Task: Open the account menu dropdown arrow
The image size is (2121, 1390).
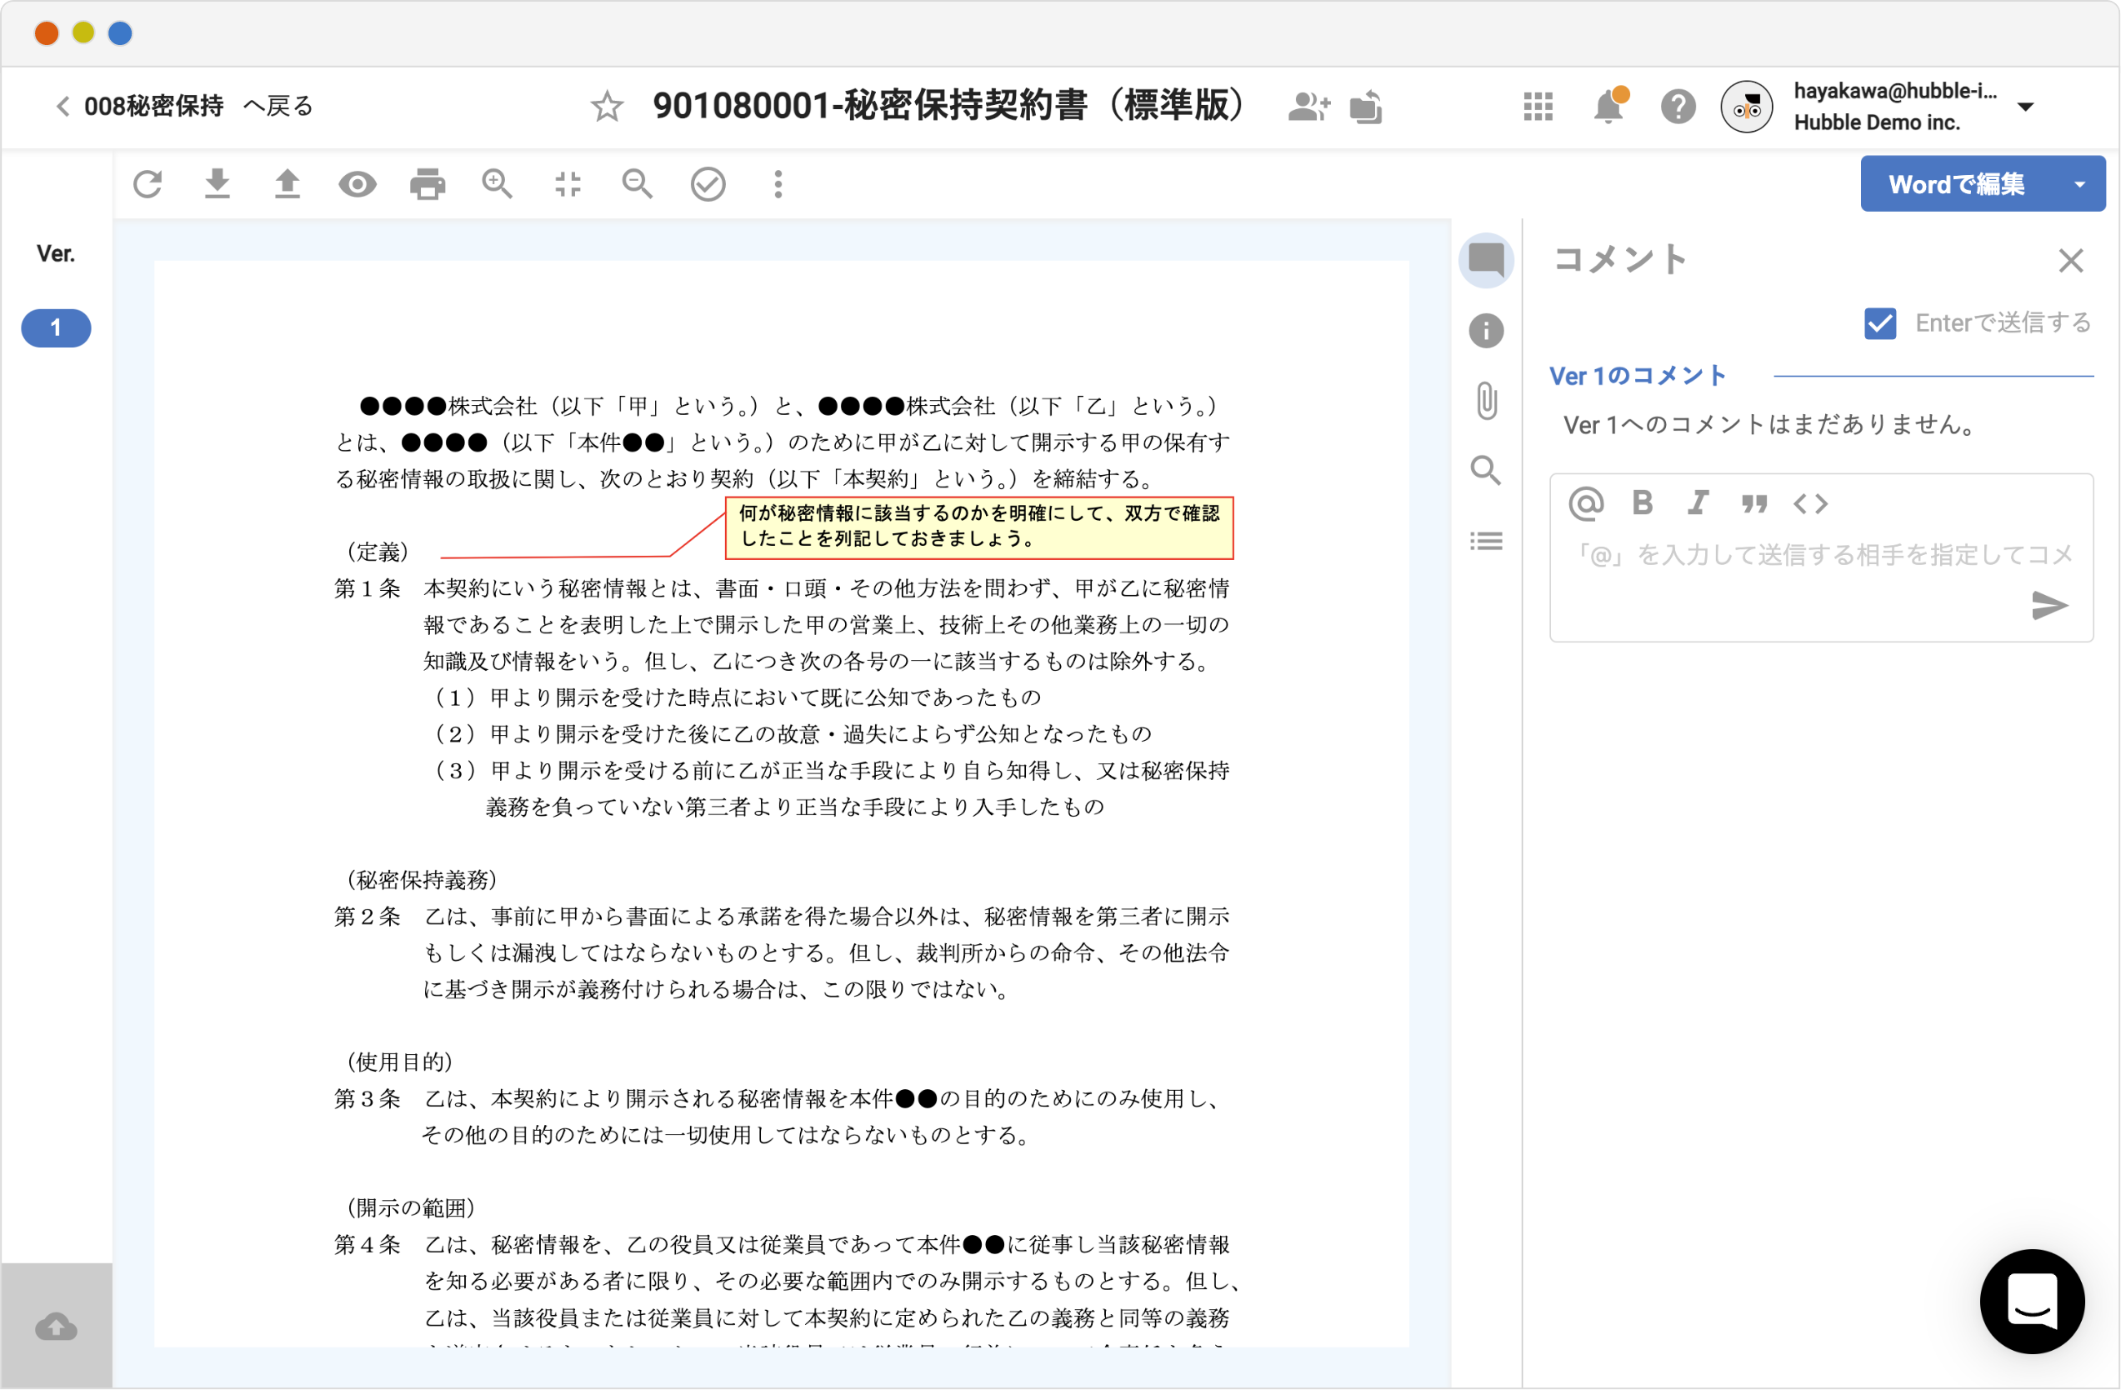Action: point(2026,107)
